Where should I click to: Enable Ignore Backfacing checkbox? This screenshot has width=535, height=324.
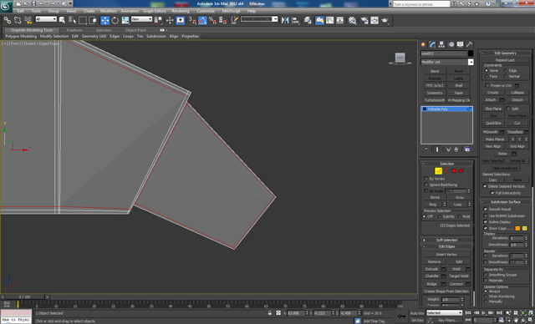pos(426,185)
